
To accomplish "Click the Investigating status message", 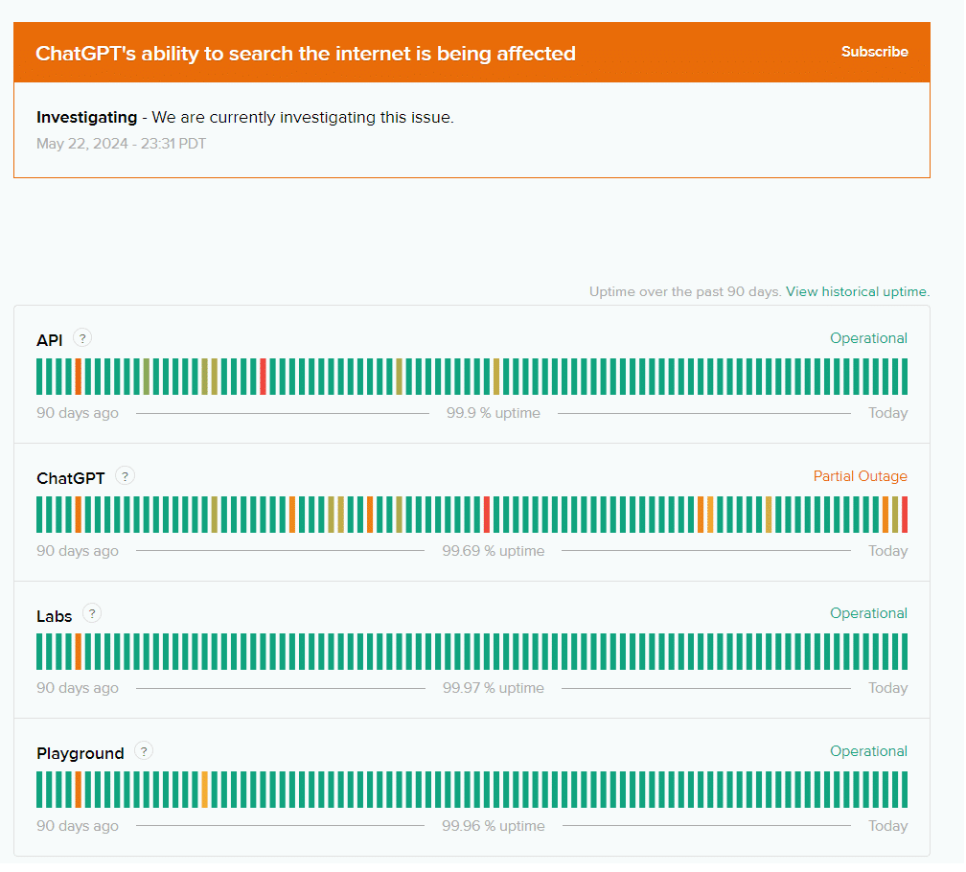I will 245,118.
